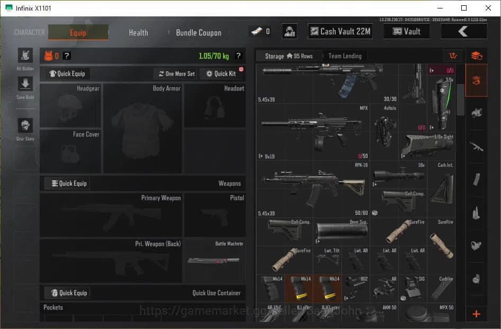Open Kit Builder from the left sidebar
The height and width of the screenshot is (329, 501).
[24, 57]
